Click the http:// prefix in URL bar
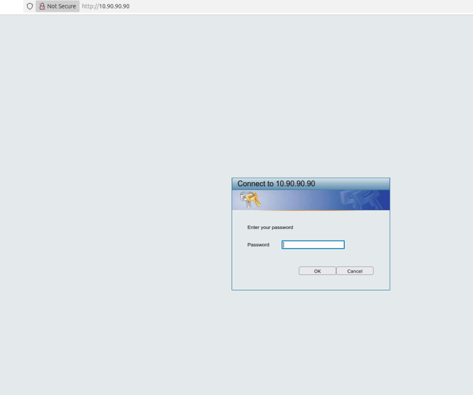The image size is (473, 395). 90,6
